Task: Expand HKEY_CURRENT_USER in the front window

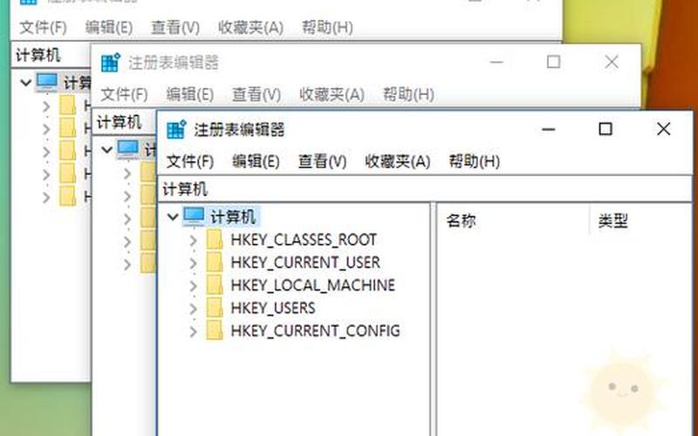Action: pyautogui.click(x=193, y=263)
